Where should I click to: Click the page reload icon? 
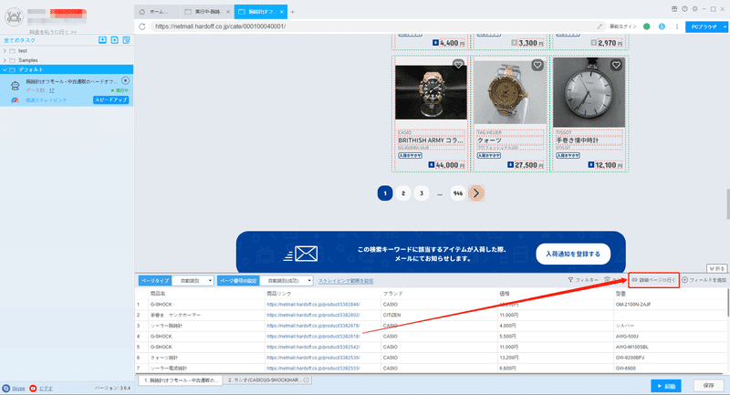(x=142, y=26)
